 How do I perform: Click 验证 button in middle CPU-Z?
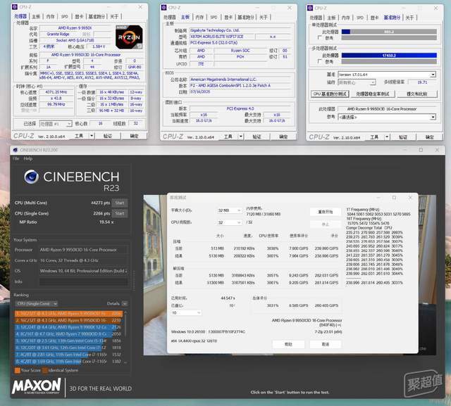click(x=257, y=137)
